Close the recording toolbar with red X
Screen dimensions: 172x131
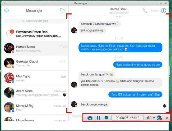pyautogui.click(x=167, y=118)
